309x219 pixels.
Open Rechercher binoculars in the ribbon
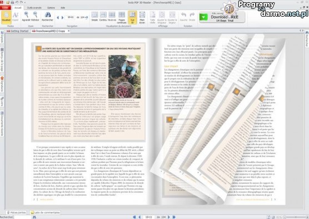(x=47, y=17)
